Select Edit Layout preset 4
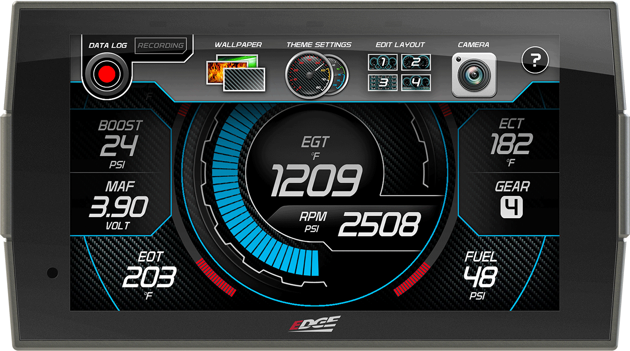Screen dimensions: 630x351 point(416,83)
